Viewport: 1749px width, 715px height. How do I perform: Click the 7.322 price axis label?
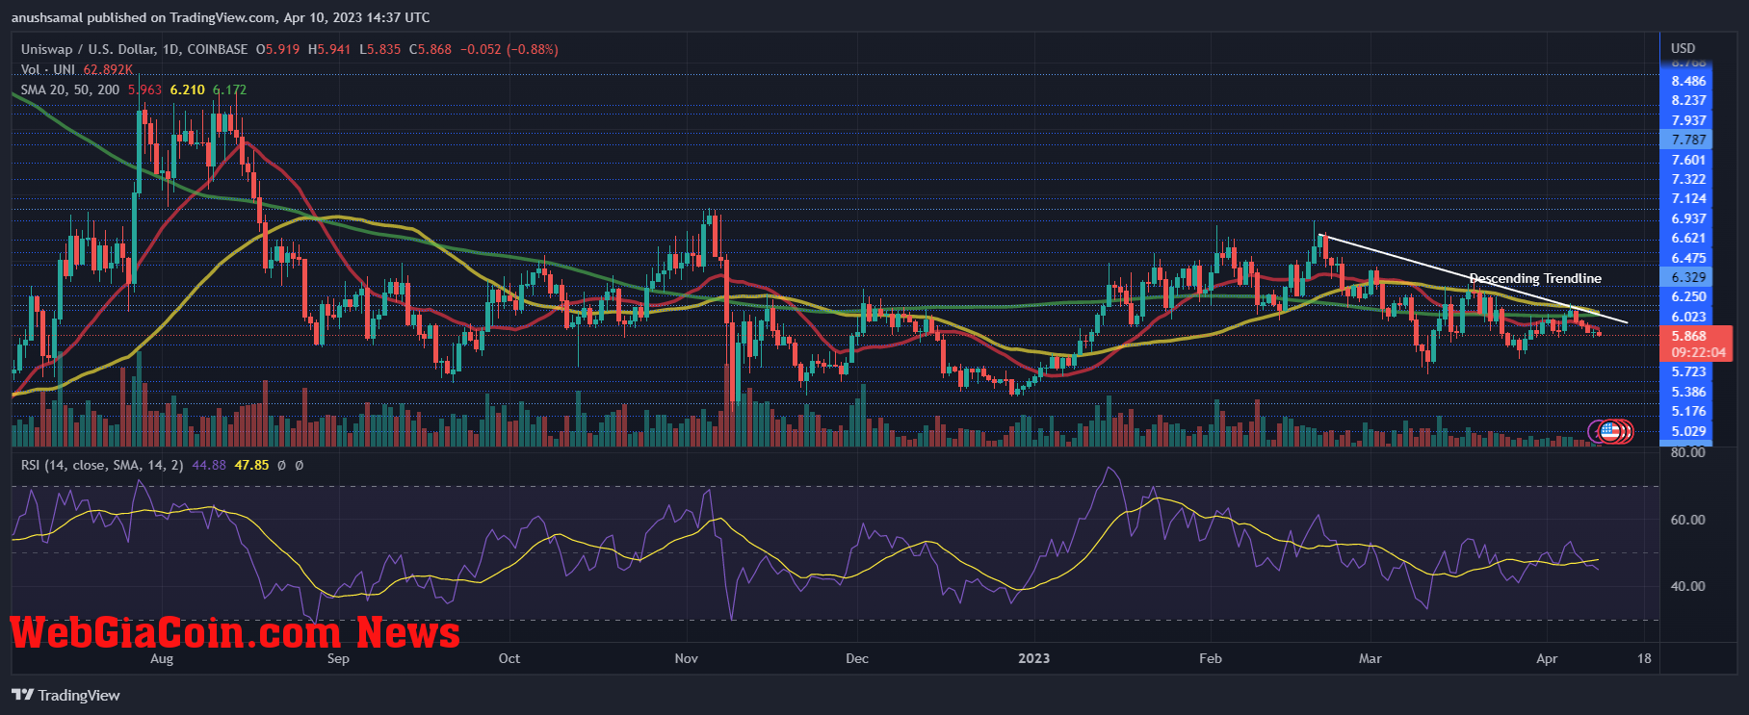[1688, 179]
